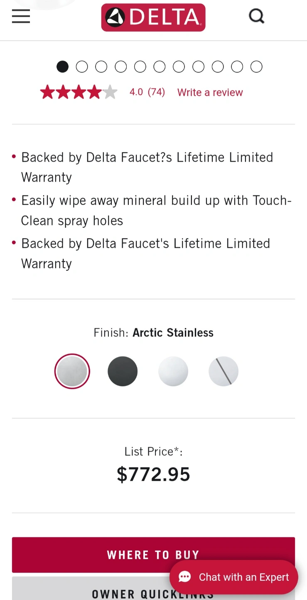Viewport: 307px width, 600px height.
Task: Click the $772.95 list price
Action: pos(153,474)
